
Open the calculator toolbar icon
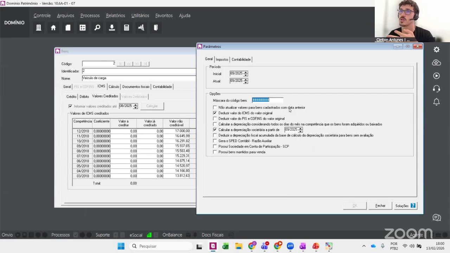tap(127, 27)
